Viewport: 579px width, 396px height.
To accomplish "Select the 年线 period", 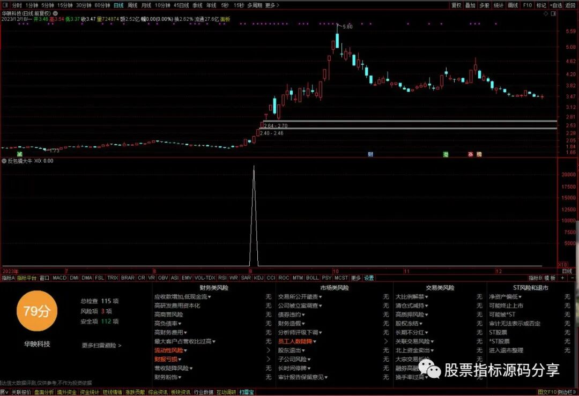I will (211, 5).
